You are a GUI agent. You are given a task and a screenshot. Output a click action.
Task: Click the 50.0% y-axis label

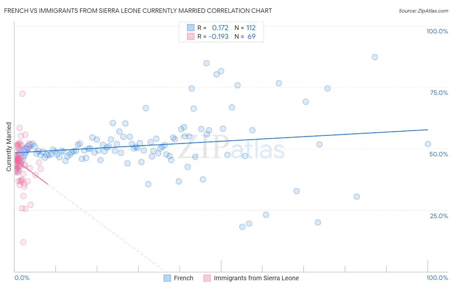439,154
